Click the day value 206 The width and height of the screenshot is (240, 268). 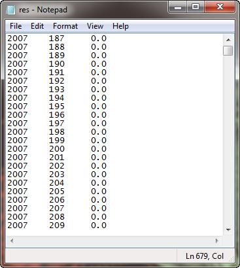tap(56, 200)
